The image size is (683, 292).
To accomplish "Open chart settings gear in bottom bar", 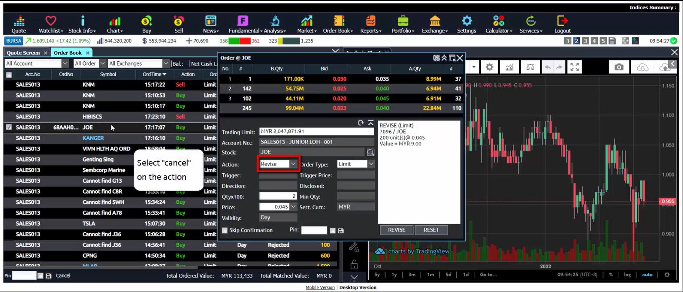I will click(667, 275).
